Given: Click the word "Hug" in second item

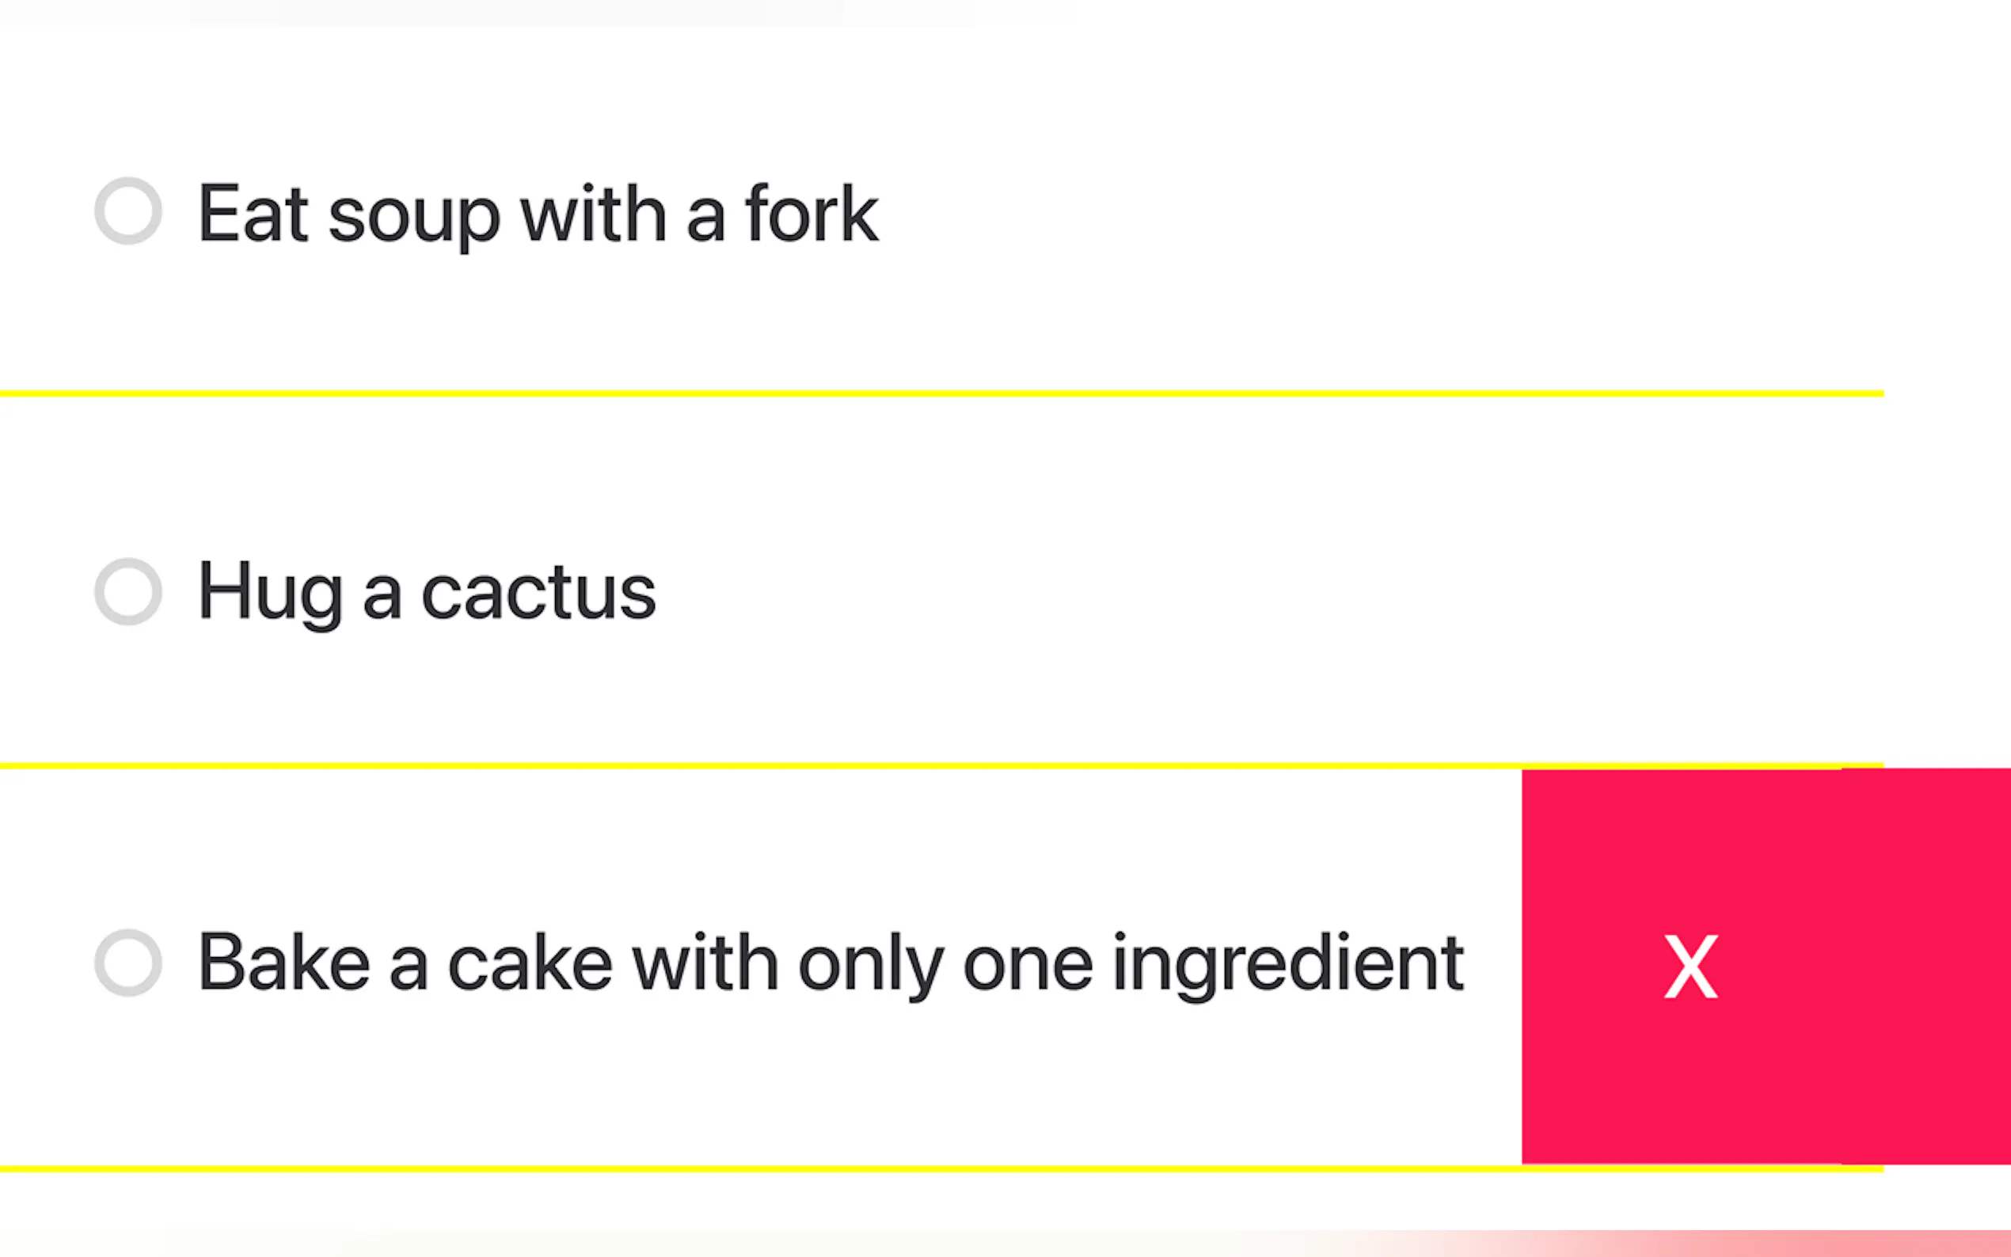Looking at the screenshot, I should pos(270,592).
